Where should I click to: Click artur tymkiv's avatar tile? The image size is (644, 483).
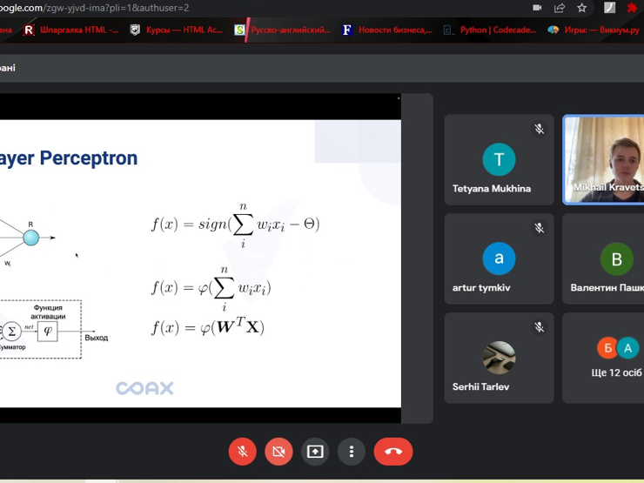pyautogui.click(x=499, y=259)
